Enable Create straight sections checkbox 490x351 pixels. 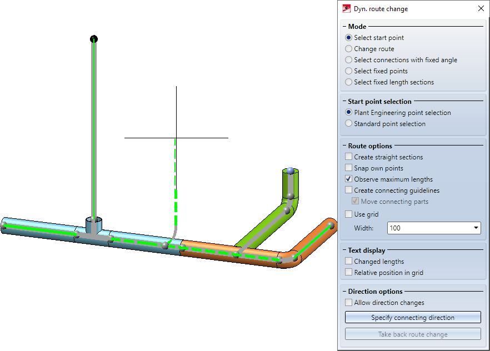349,157
